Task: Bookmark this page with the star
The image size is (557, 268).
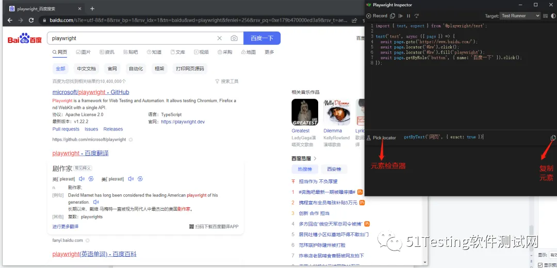Action: 363,21
